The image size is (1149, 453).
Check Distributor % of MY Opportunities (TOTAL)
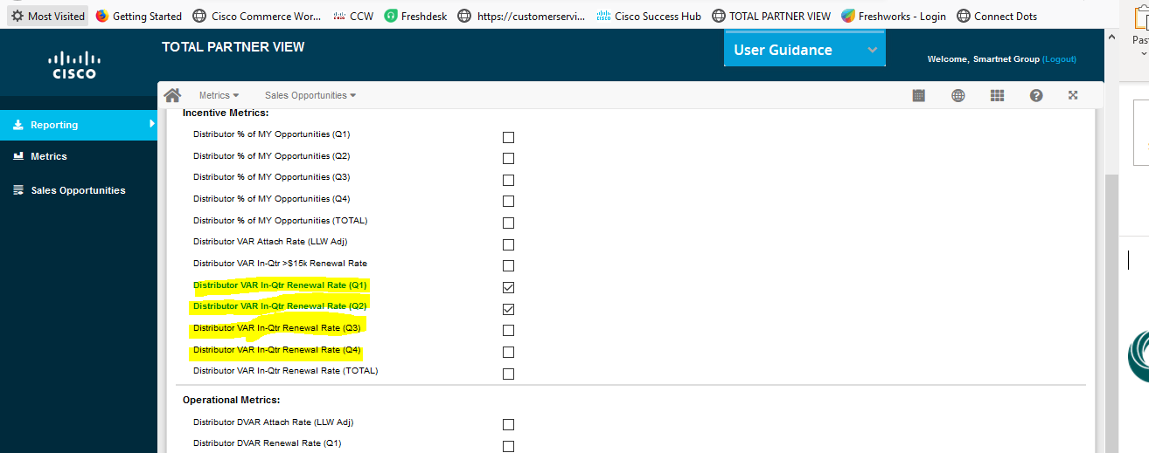click(x=508, y=223)
